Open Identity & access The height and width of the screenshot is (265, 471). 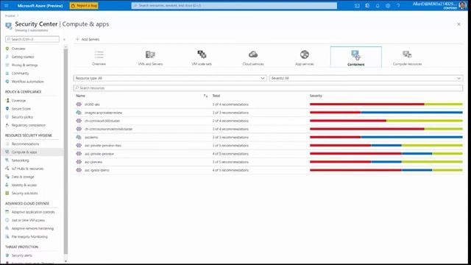click(24, 185)
